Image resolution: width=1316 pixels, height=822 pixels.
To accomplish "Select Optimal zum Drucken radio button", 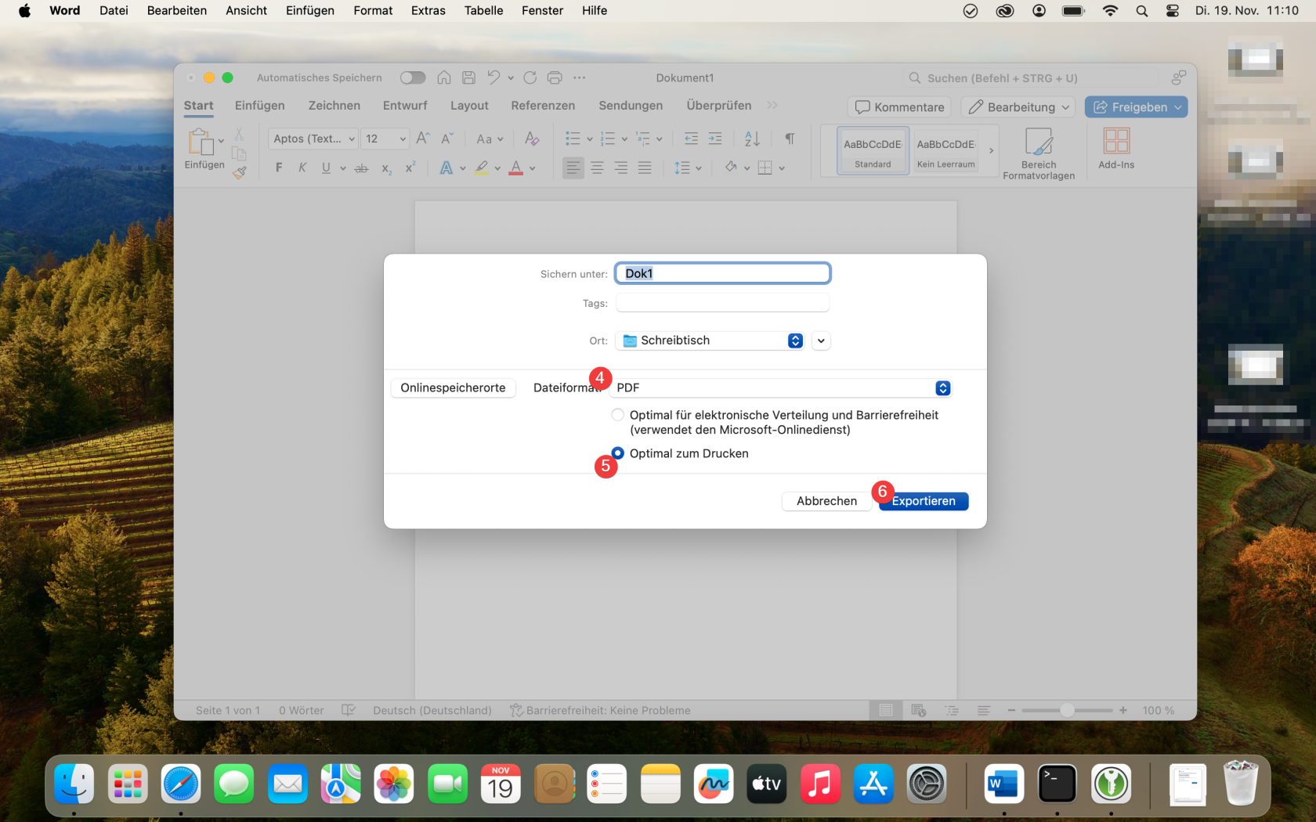I will [618, 453].
